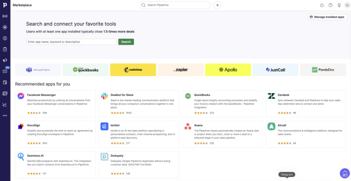
Task: Open the marketplace puzzle icon in header
Action: click(x=322, y=5)
